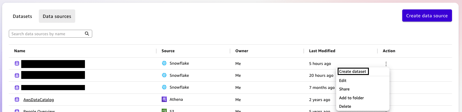462x112 pixels.
Task: Choose Edit in the action menu
Action: [343, 81]
